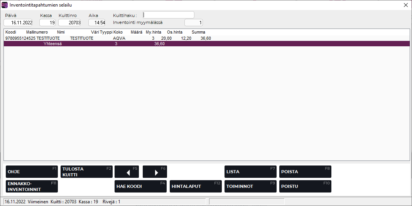This screenshot has height=206, width=412.
Task: Exit using the POISTU button
Action: [305, 186]
